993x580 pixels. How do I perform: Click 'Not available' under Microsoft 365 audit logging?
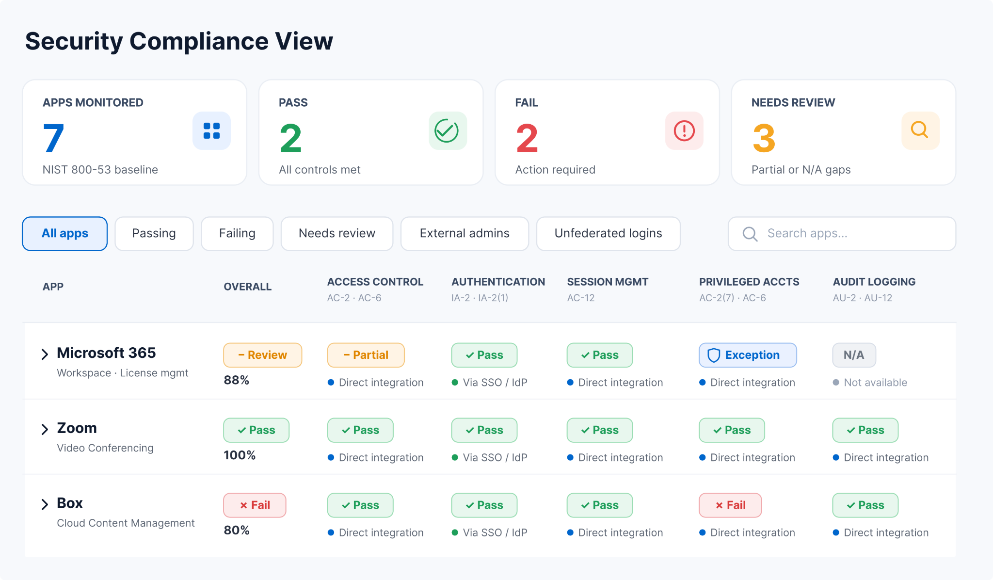(x=875, y=383)
